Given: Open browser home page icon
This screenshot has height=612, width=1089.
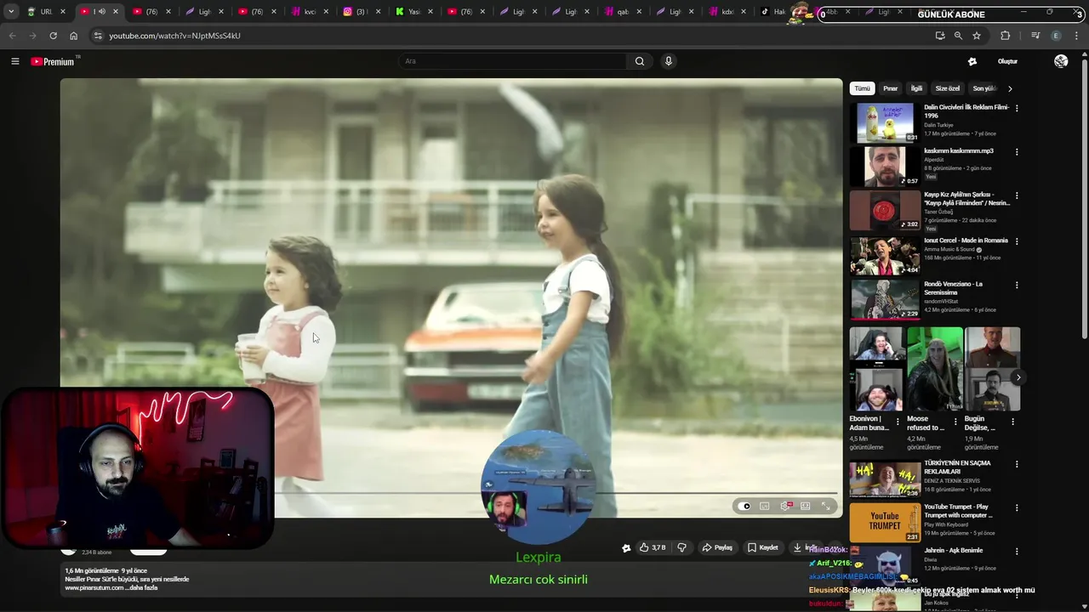Looking at the screenshot, I should pos(73,36).
